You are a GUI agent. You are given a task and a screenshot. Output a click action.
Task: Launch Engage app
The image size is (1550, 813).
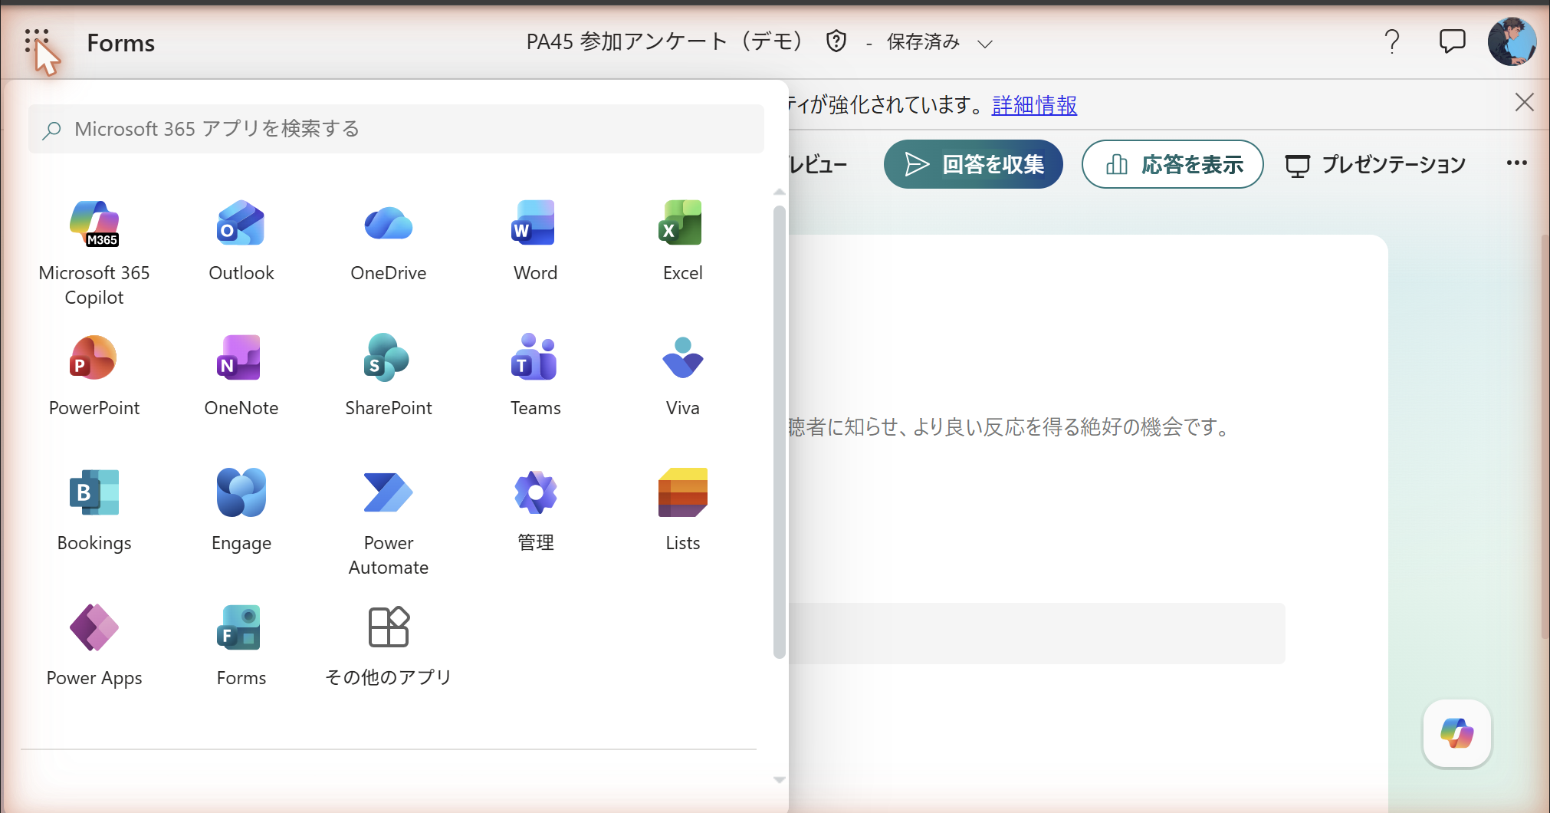pos(241,511)
